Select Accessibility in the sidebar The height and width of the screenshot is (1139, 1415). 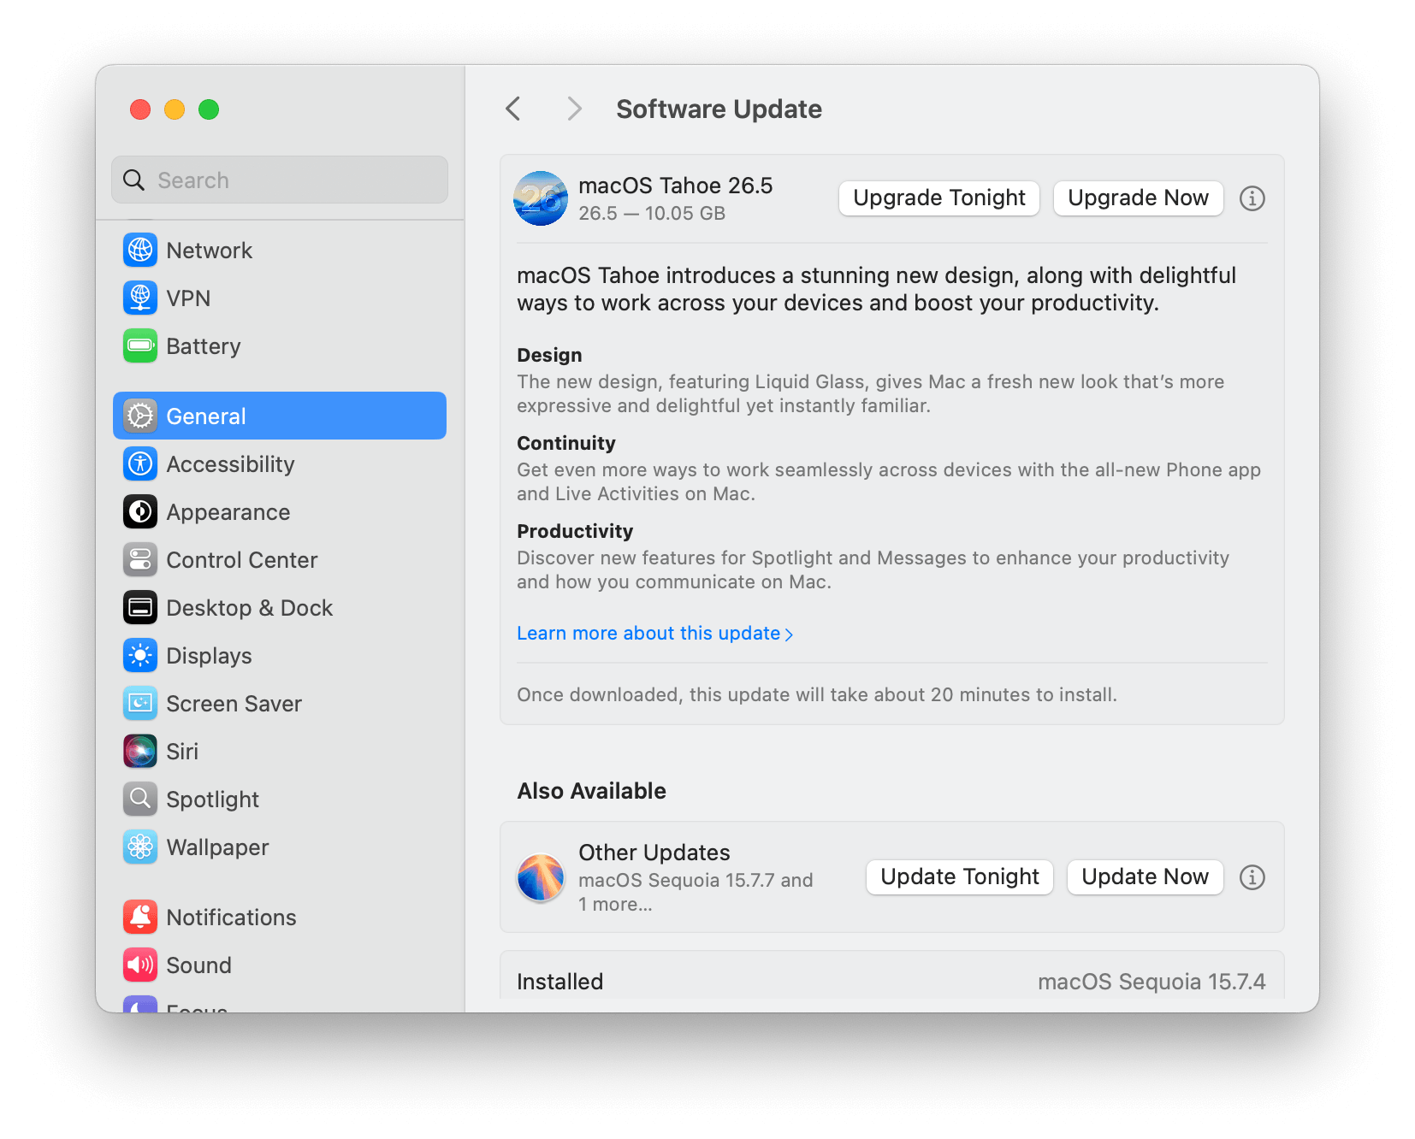280,463
